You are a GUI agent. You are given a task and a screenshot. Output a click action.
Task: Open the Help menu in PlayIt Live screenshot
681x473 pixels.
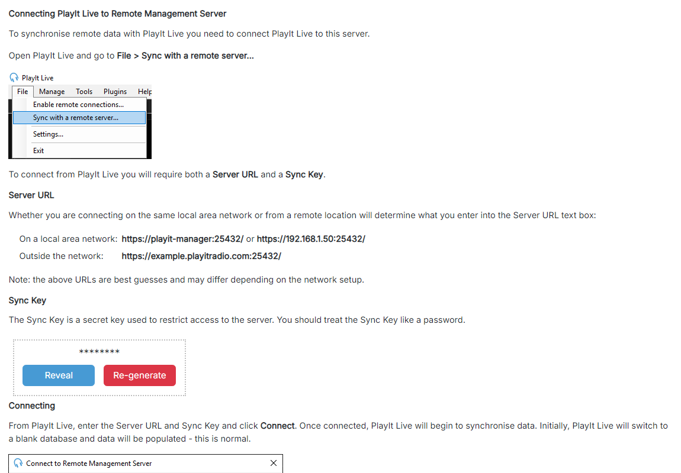(x=144, y=92)
